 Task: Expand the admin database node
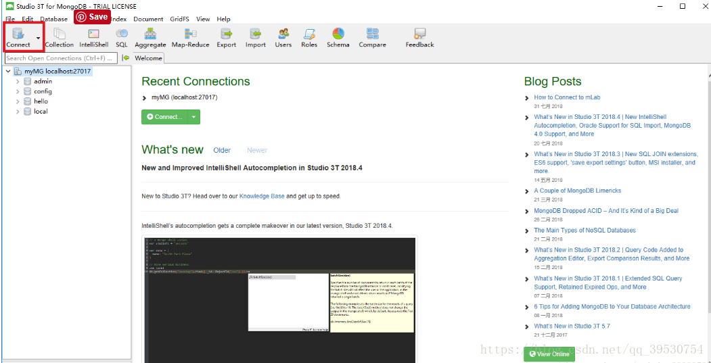coord(18,82)
